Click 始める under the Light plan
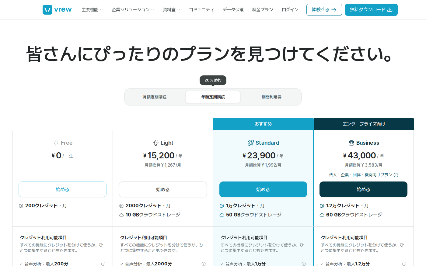 [x=163, y=189]
